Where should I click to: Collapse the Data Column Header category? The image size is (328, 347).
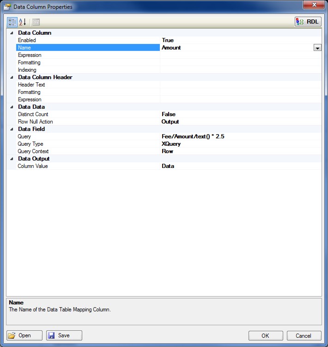coord(11,77)
